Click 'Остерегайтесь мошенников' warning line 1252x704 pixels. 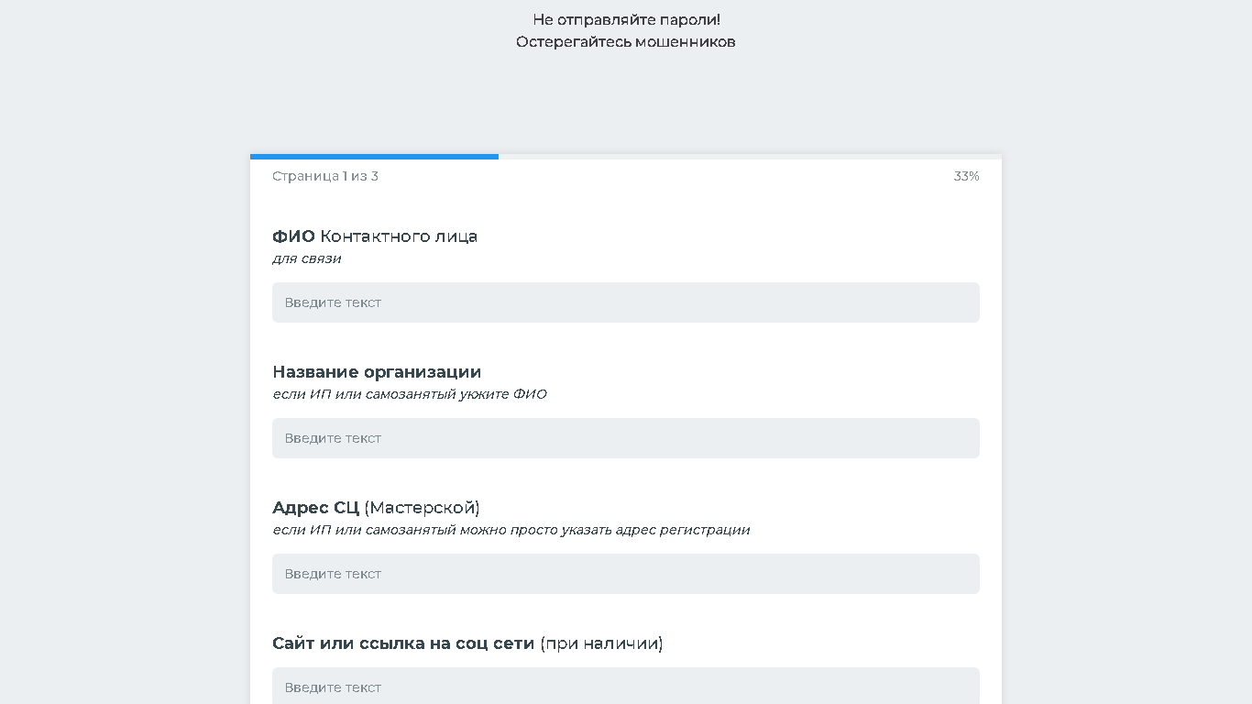pos(626,42)
